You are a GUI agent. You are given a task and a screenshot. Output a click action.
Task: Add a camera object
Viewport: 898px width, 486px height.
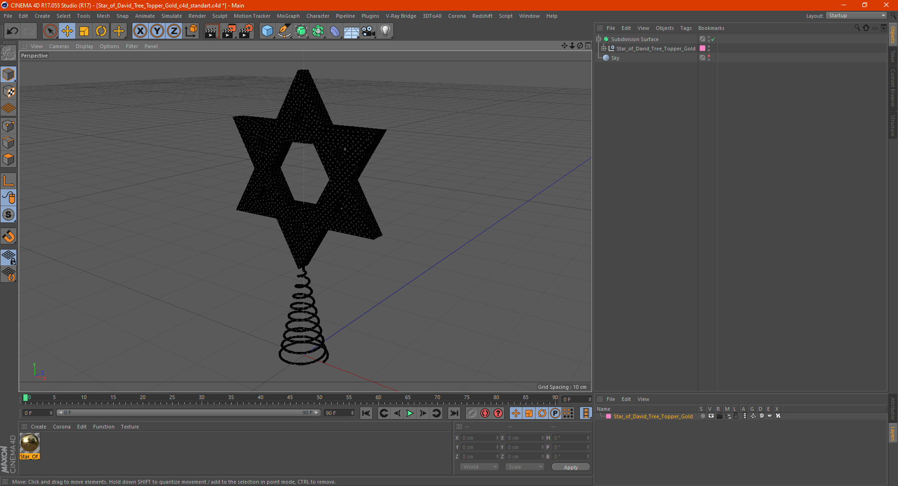click(x=368, y=31)
